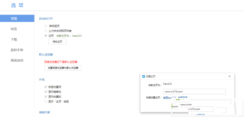Enable the 显示"主页"按钮 checkbox
Screen dimensions: 244x117
[x=46, y=101]
